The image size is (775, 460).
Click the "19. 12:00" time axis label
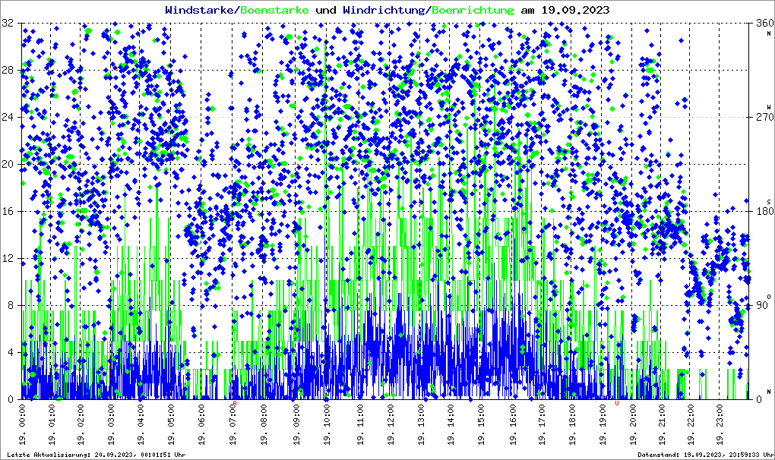[x=391, y=425]
